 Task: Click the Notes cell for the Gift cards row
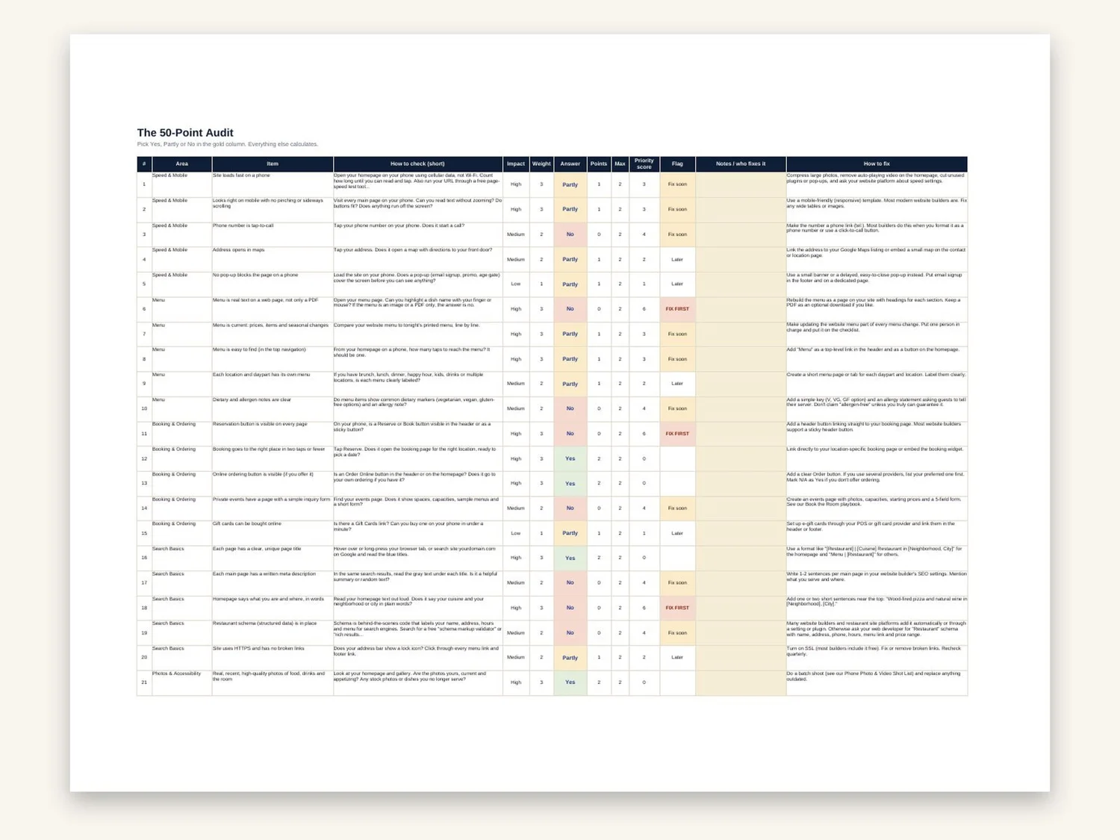click(x=741, y=533)
